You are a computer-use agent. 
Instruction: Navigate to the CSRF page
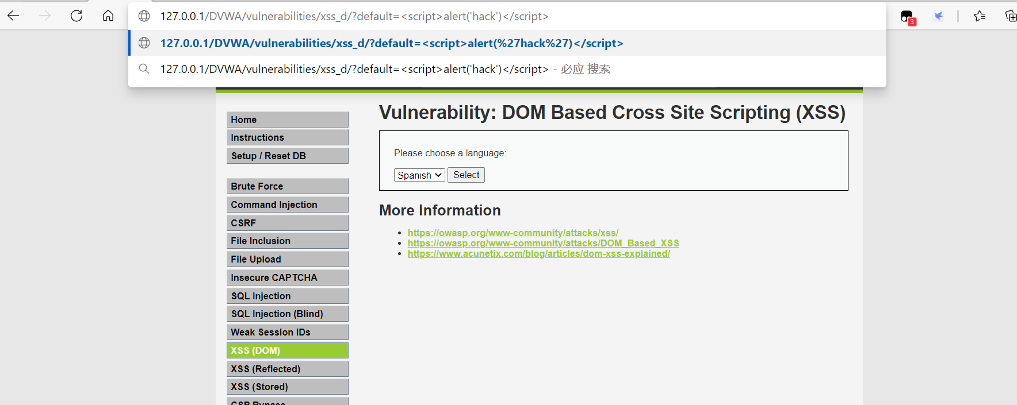(288, 223)
